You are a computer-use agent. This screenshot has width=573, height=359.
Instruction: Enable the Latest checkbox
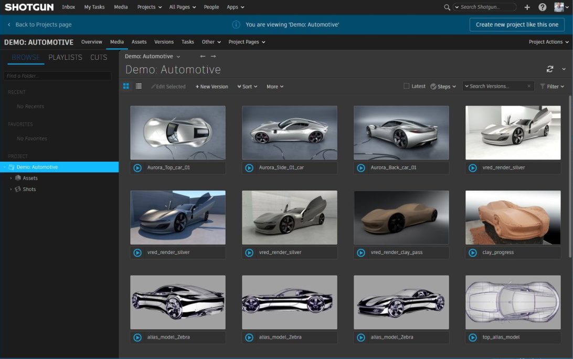[406, 86]
